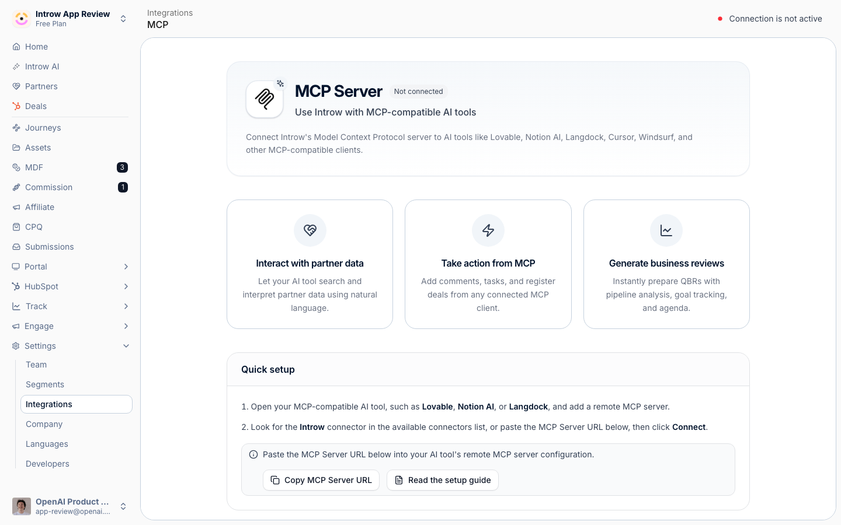Open the workspace switcher dropdown arrows

pos(123,19)
